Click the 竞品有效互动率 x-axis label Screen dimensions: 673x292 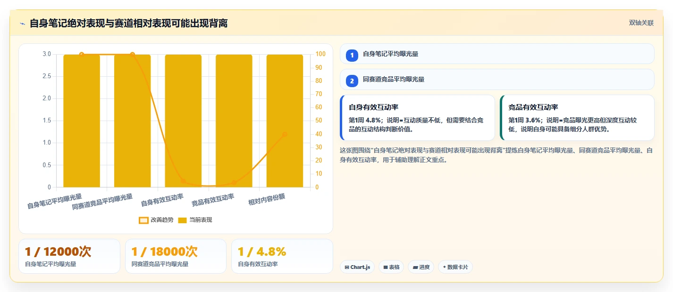click(x=213, y=200)
